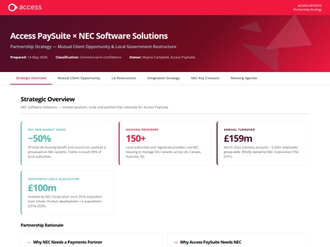The height and width of the screenshot is (247, 330).
Task: Click the Partnership Strategy subtitle in banner
Action: tap(94, 46)
